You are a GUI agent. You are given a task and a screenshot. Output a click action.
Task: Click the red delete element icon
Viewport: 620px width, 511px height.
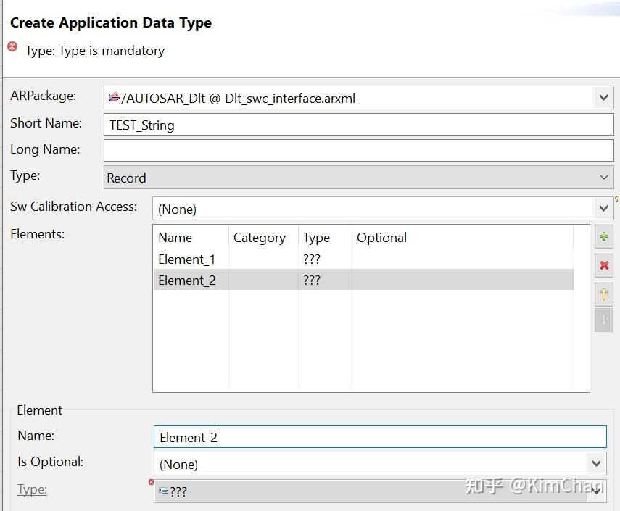point(603,265)
